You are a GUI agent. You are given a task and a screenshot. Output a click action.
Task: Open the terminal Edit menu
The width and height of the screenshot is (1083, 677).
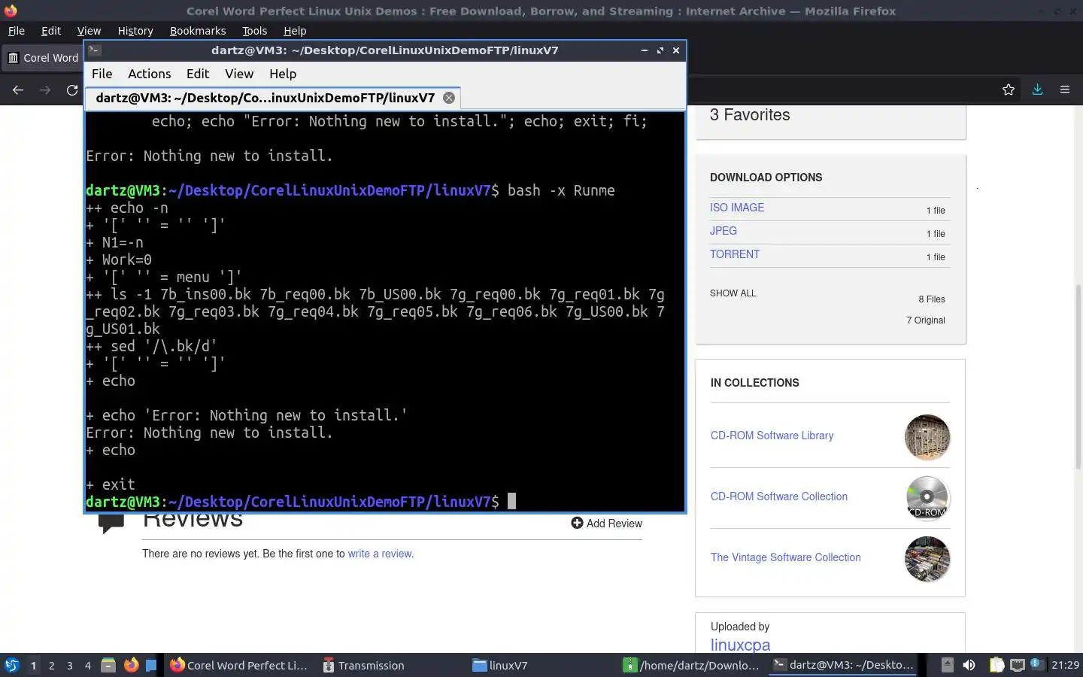point(198,74)
